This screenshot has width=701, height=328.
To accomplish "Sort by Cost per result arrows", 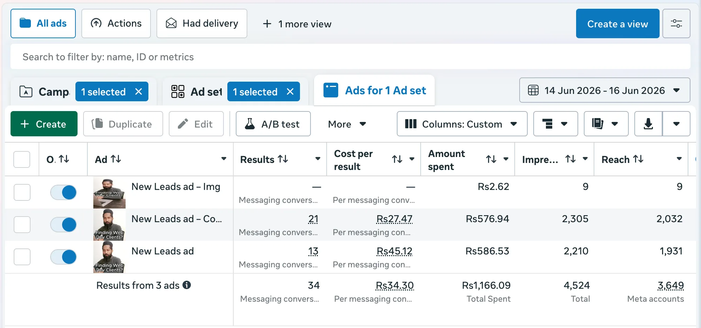I will (397, 159).
